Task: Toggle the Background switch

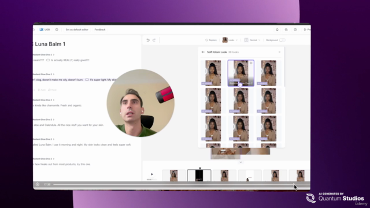Action: pyautogui.click(x=282, y=40)
